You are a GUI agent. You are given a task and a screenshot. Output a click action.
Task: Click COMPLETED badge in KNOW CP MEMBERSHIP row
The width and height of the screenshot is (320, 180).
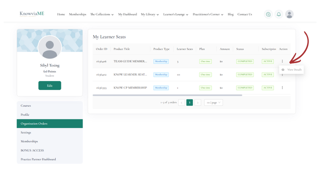[245, 88]
